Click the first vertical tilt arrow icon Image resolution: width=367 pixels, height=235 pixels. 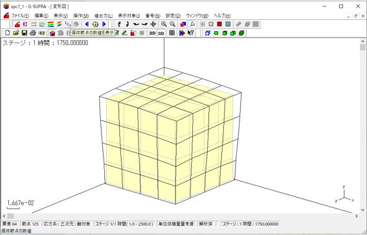click(x=136, y=25)
